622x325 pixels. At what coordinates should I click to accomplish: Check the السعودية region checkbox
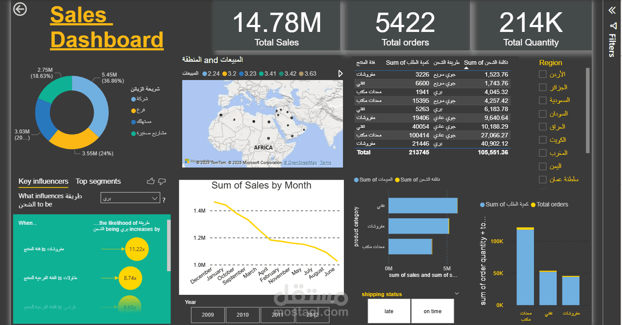tap(542, 100)
